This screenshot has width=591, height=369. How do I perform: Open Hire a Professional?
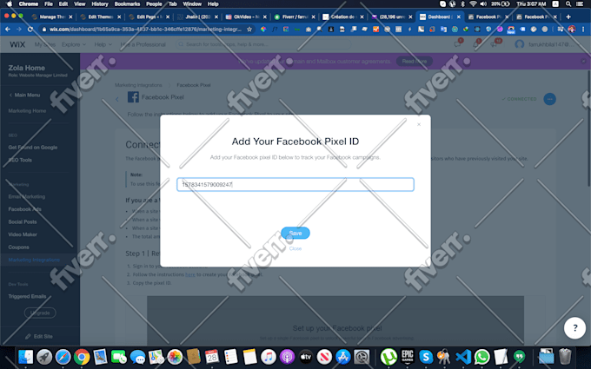coord(143,44)
